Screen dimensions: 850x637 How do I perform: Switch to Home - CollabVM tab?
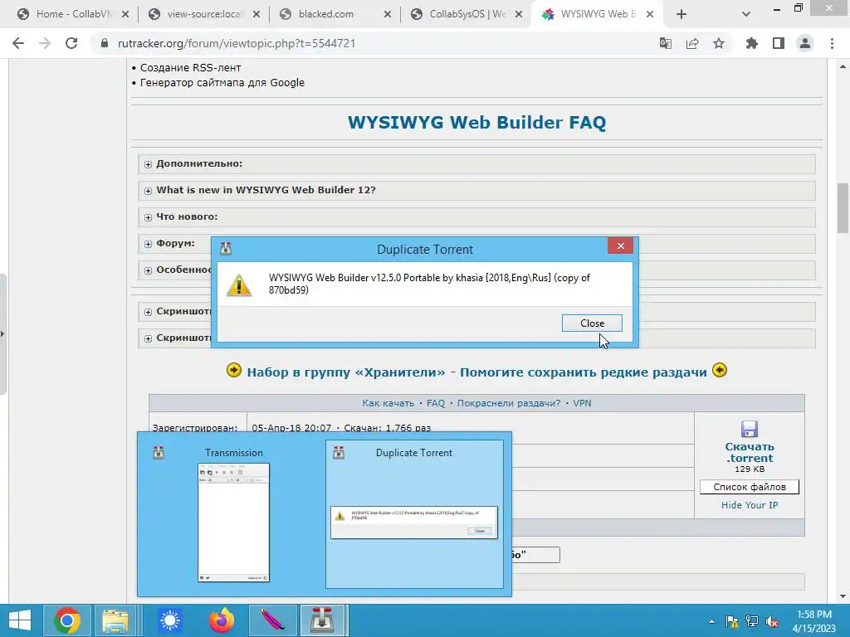tap(71, 14)
